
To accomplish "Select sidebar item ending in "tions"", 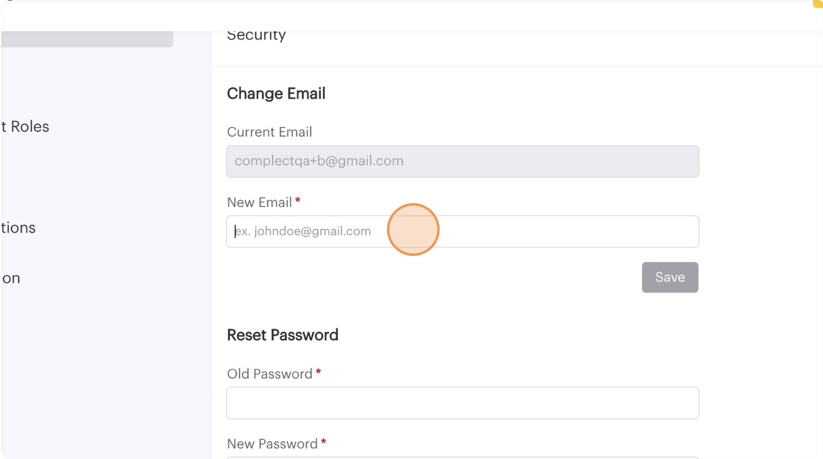I will (18, 228).
